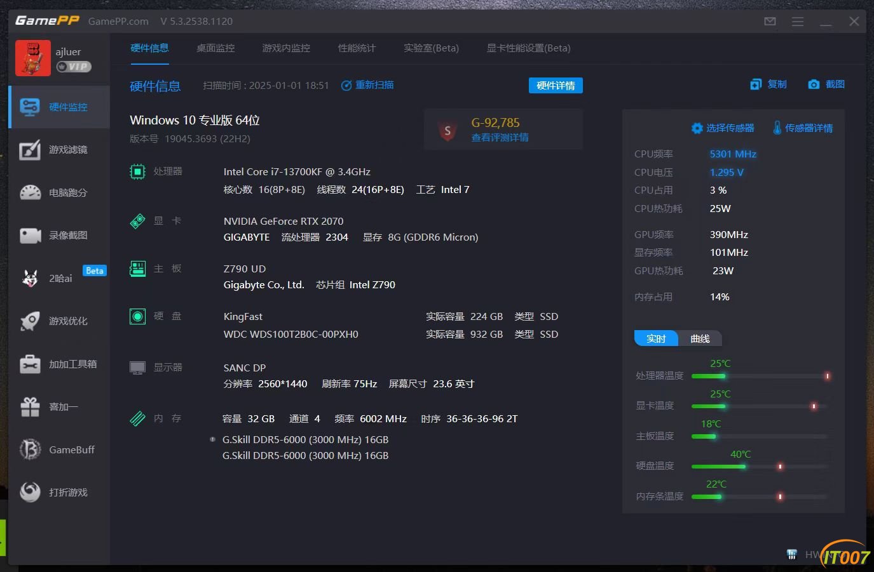The width and height of the screenshot is (874, 572).
Task: Click the 内存 memory stick icon
Action: (137, 419)
